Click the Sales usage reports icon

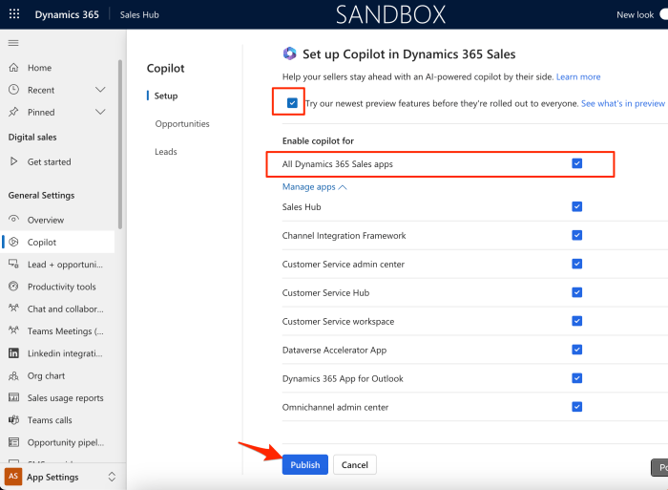[13, 397]
